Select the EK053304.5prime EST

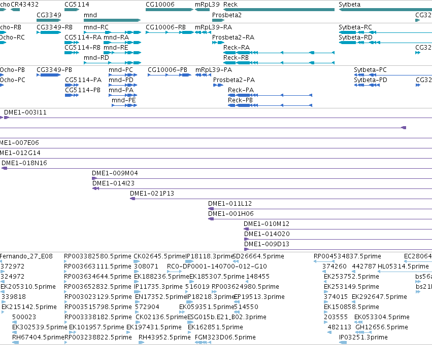tap(358, 322)
